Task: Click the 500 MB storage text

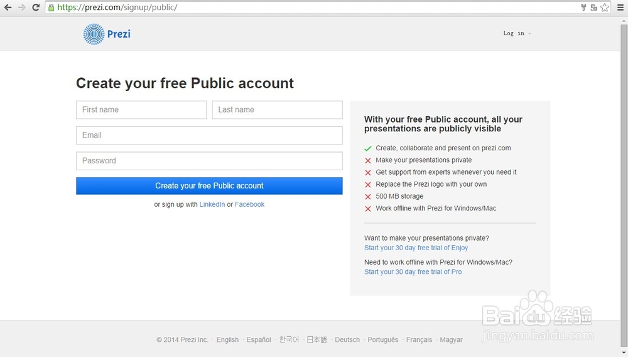Action: (399, 196)
